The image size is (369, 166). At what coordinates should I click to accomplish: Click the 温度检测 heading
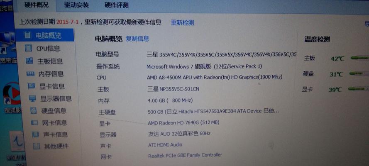(317, 39)
